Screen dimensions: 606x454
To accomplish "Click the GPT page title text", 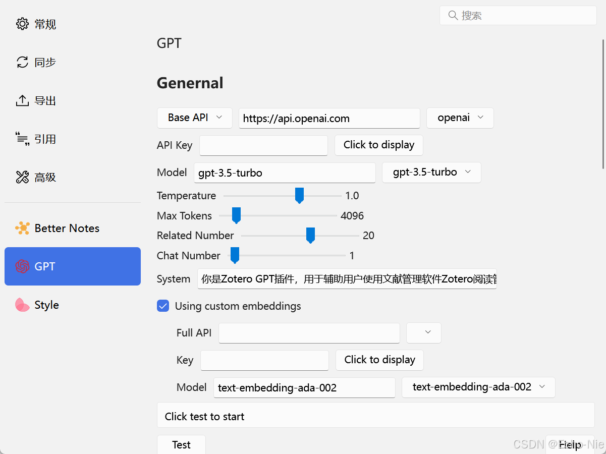I will tap(169, 43).
